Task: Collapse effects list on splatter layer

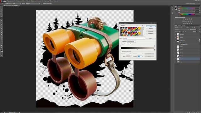Action: pos(198,40)
